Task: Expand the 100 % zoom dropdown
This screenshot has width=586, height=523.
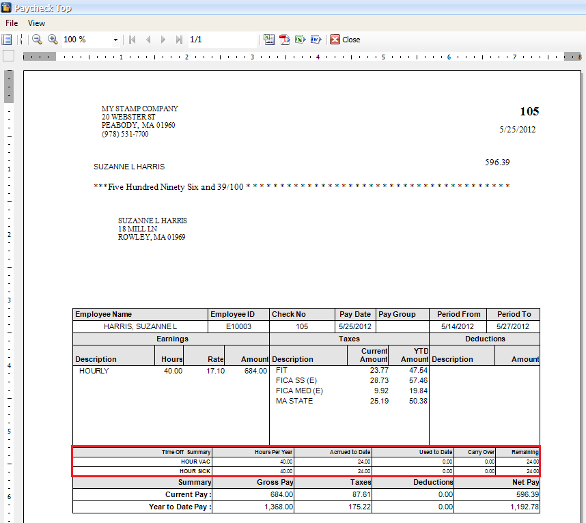Action: pyautogui.click(x=115, y=40)
